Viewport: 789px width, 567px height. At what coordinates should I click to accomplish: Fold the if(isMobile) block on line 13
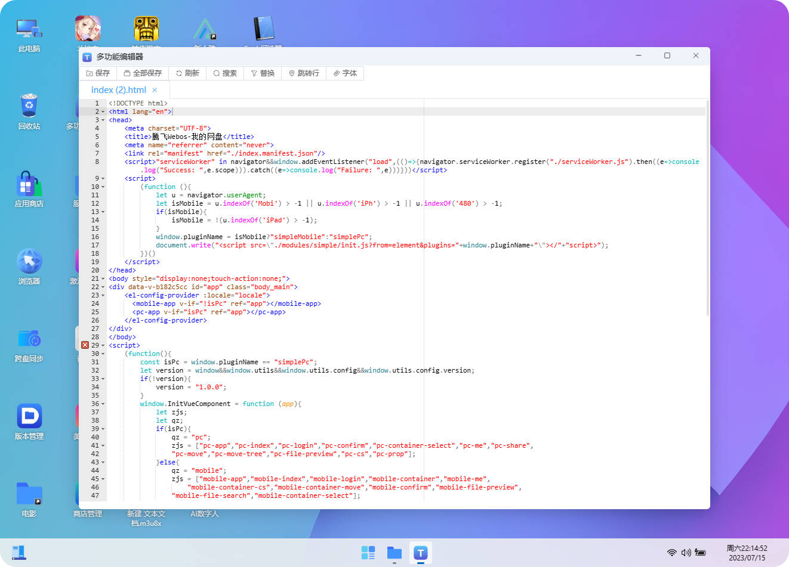103,212
